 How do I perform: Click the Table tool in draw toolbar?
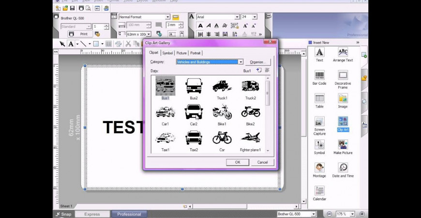[108, 44]
